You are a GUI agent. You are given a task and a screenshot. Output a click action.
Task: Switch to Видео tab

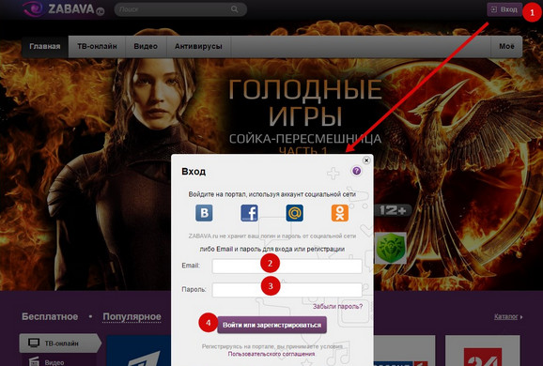pyautogui.click(x=146, y=46)
